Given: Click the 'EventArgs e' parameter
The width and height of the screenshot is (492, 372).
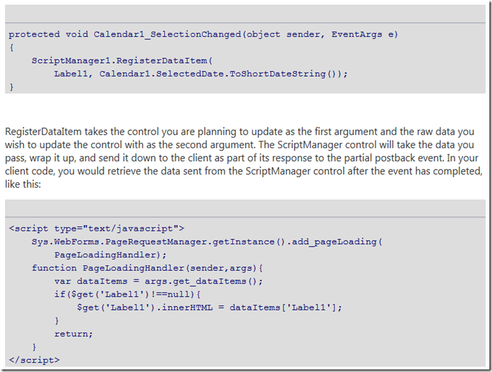Looking at the screenshot, I should 366,34.
